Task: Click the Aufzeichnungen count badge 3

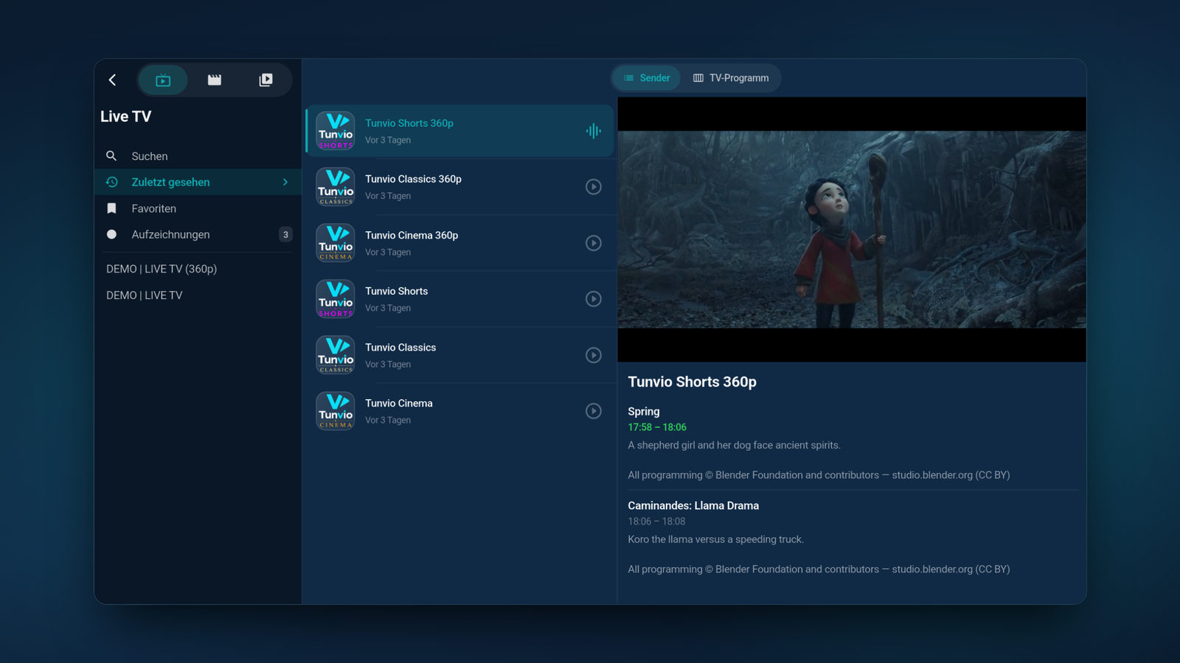Action: point(285,234)
